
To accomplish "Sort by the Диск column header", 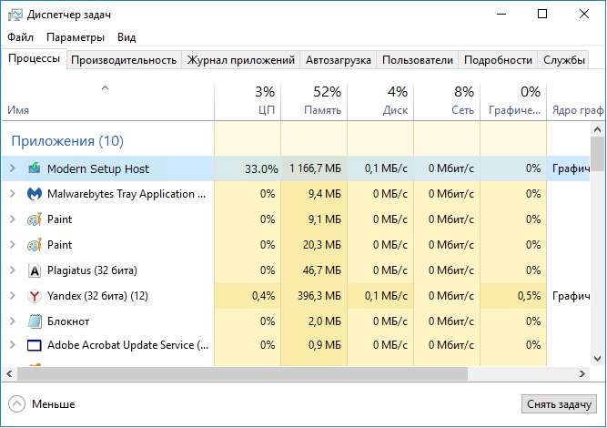I will click(x=380, y=101).
